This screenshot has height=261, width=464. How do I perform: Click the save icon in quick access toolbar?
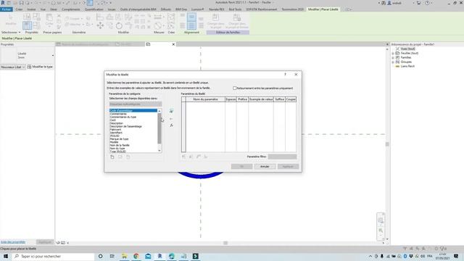coord(21,3)
